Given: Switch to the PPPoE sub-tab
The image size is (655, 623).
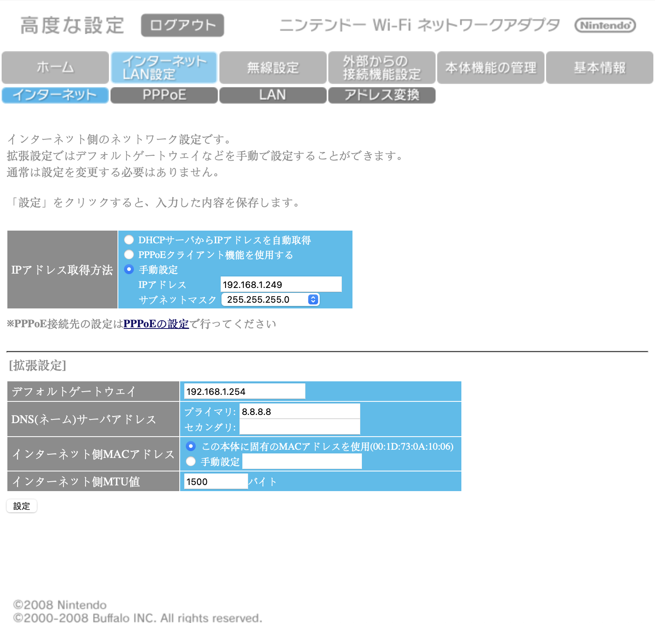Looking at the screenshot, I should [164, 95].
